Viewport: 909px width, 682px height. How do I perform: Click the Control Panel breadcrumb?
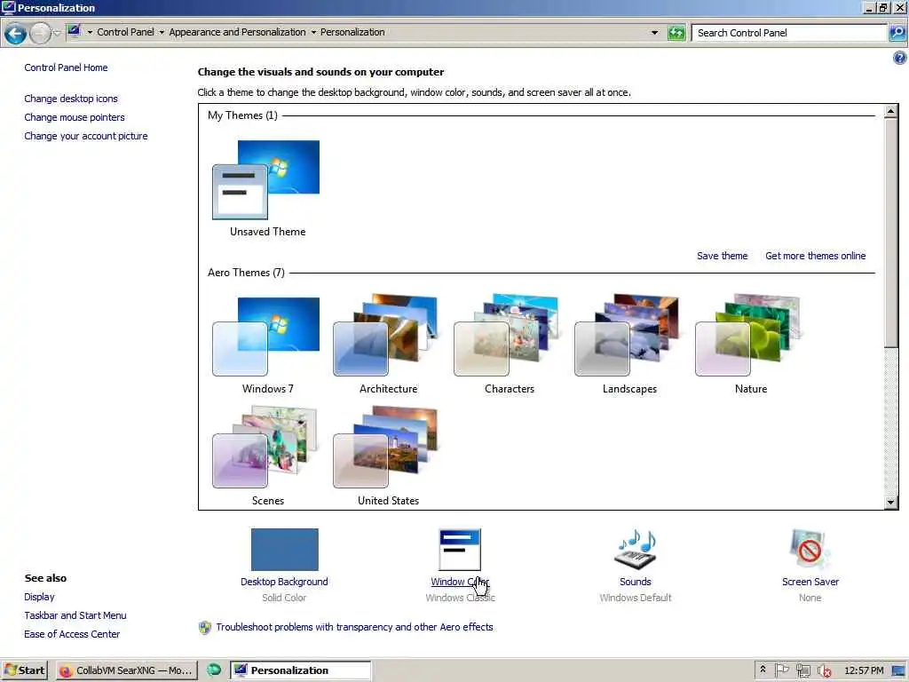pyautogui.click(x=125, y=32)
